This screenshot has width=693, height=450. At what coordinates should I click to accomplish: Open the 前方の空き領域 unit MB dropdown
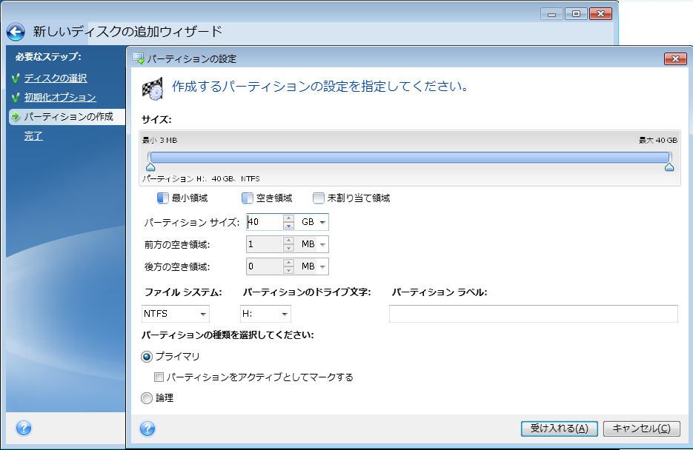click(322, 244)
